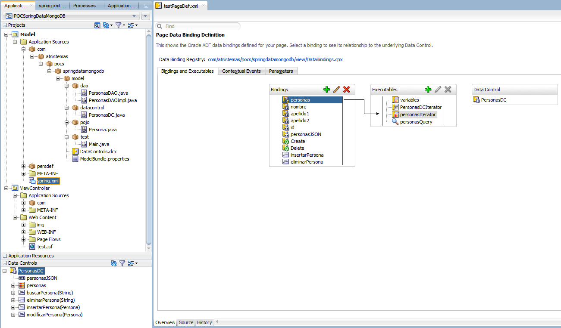Switch to the Parameters tab
Screen dimensions: 561x328
tap(281, 71)
